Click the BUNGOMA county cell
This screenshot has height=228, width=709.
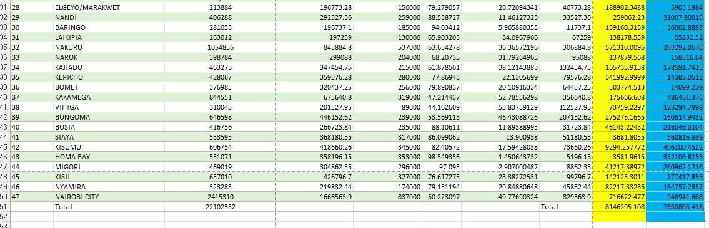(109, 117)
